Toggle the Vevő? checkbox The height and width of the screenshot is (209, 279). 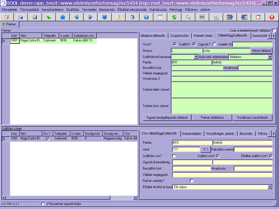[175, 44]
